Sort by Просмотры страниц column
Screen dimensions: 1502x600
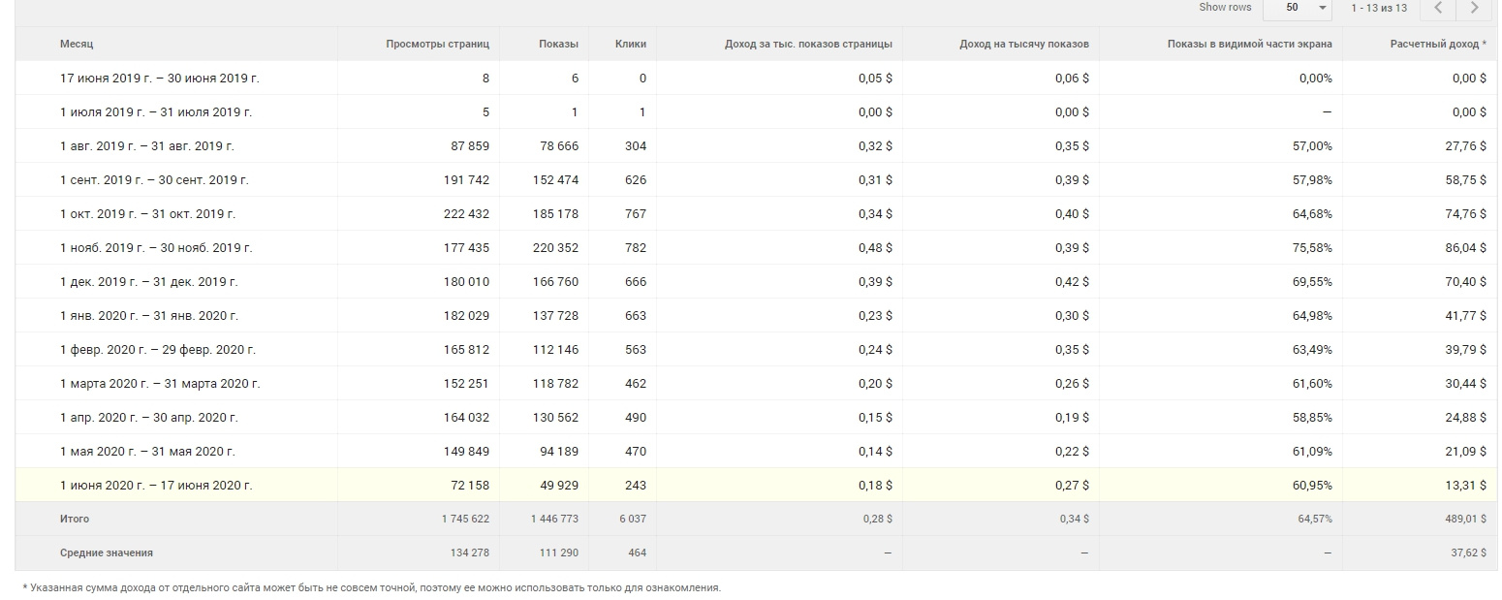pos(437,44)
